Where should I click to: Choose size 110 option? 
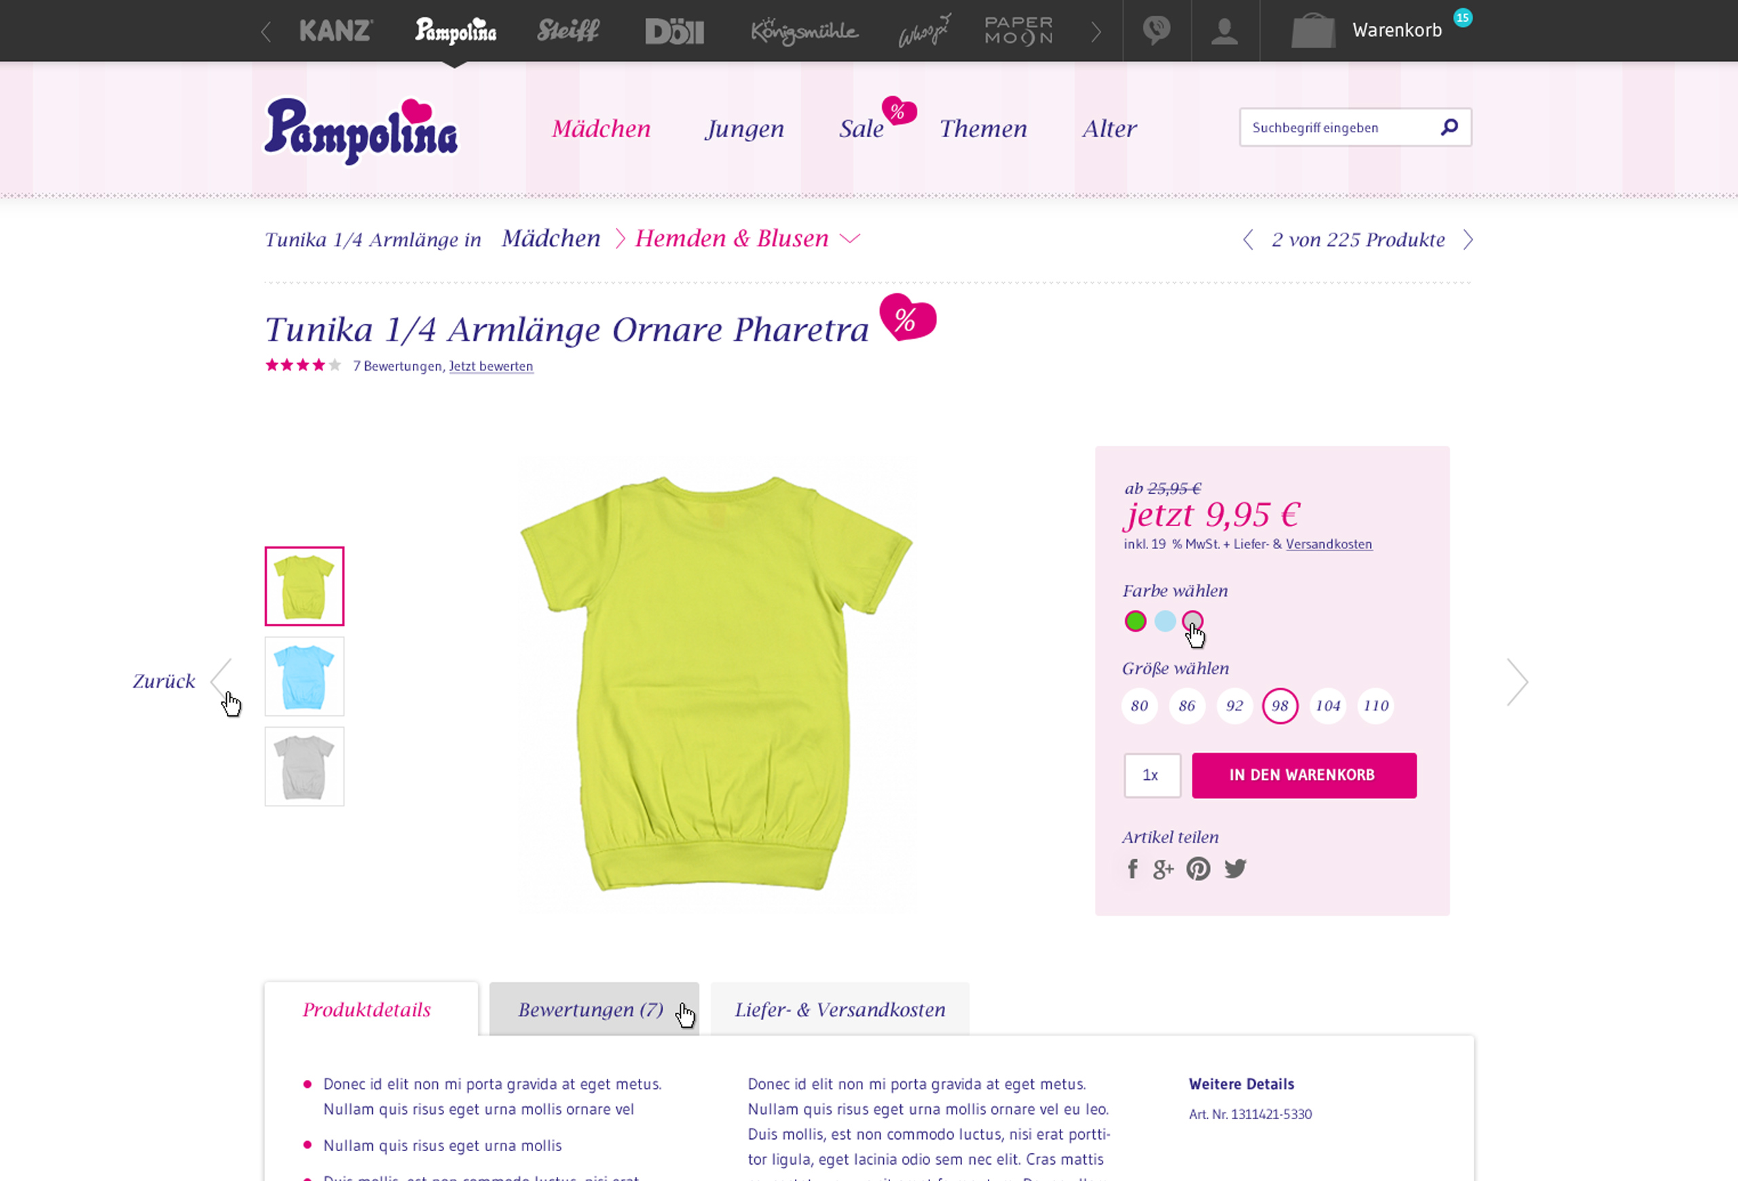pyautogui.click(x=1376, y=706)
